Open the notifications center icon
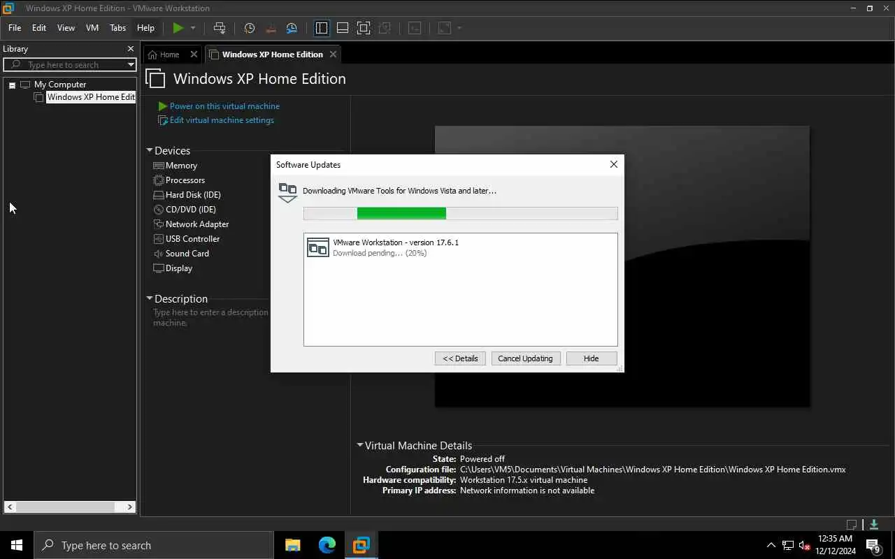Screen dimensions: 895x559 point(873,545)
